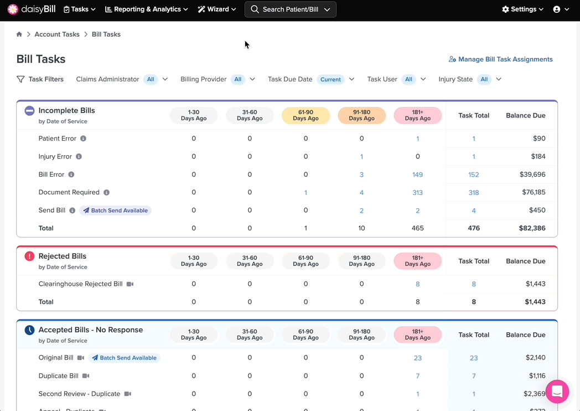The width and height of the screenshot is (580, 411).
Task: Open the Tasks menu
Action: pos(80,9)
